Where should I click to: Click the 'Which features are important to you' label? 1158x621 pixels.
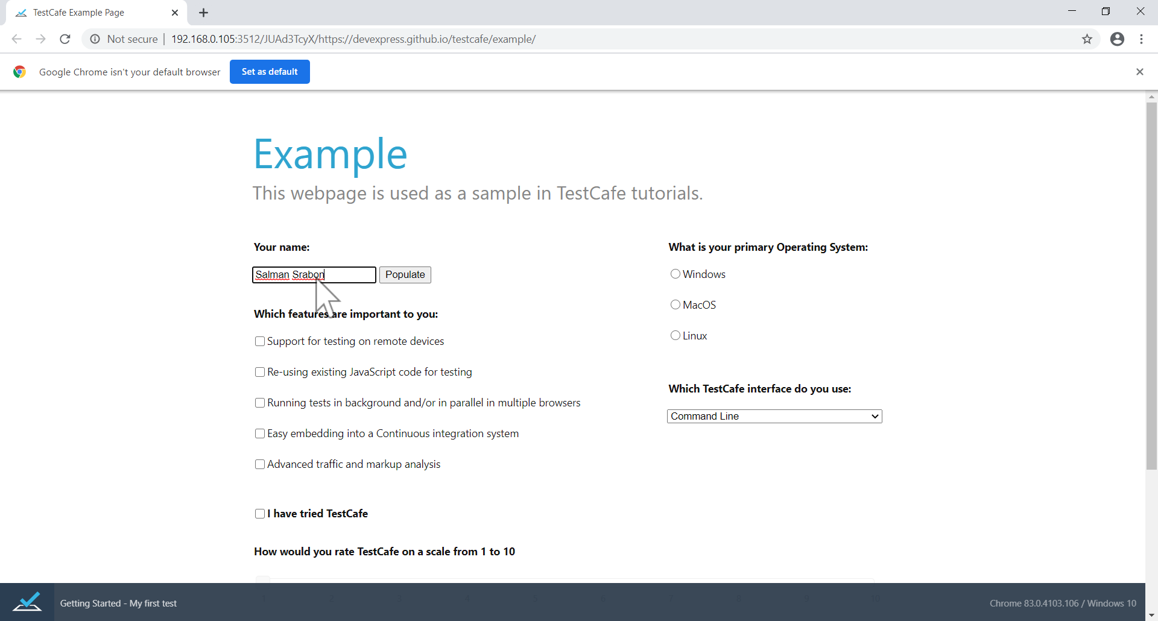pyautogui.click(x=346, y=314)
